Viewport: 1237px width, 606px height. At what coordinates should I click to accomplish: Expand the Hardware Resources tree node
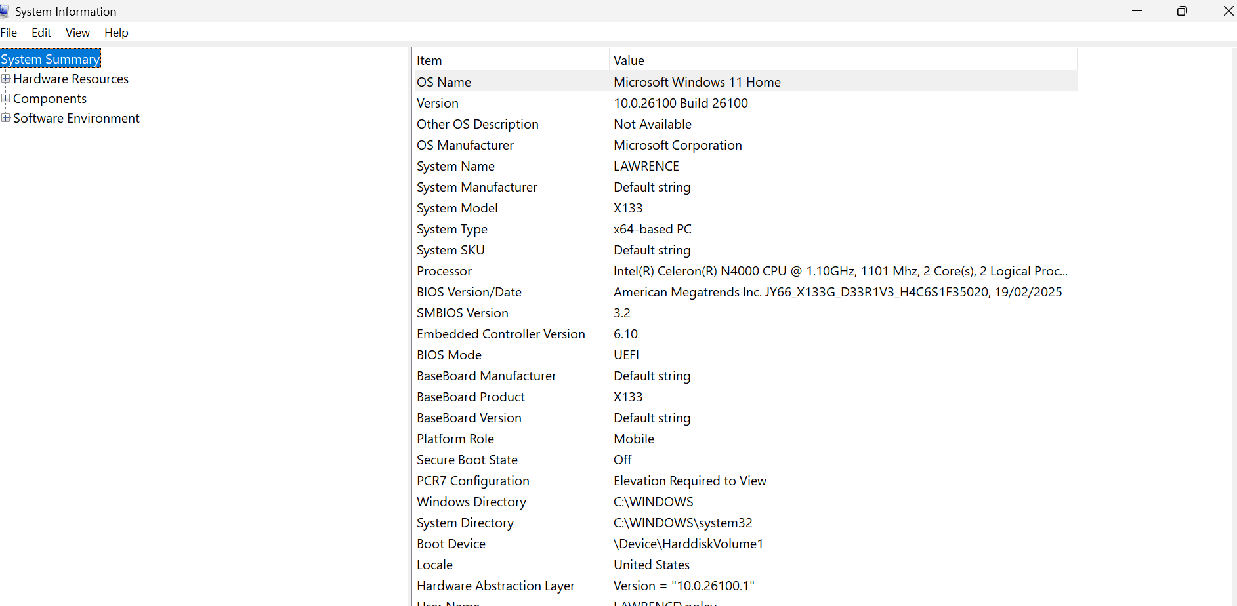(6, 79)
